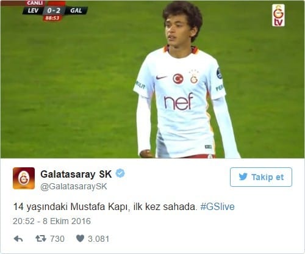Follow the account with Takip et button
The height and width of the screenshot is (254, 305).
[x=261, y=177]
